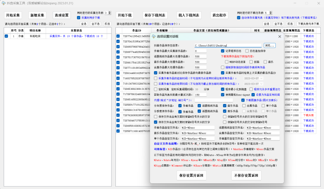Click the options dialog cloud icon
The width and height of the screenshot is (324, 189).
coord(153,36)
